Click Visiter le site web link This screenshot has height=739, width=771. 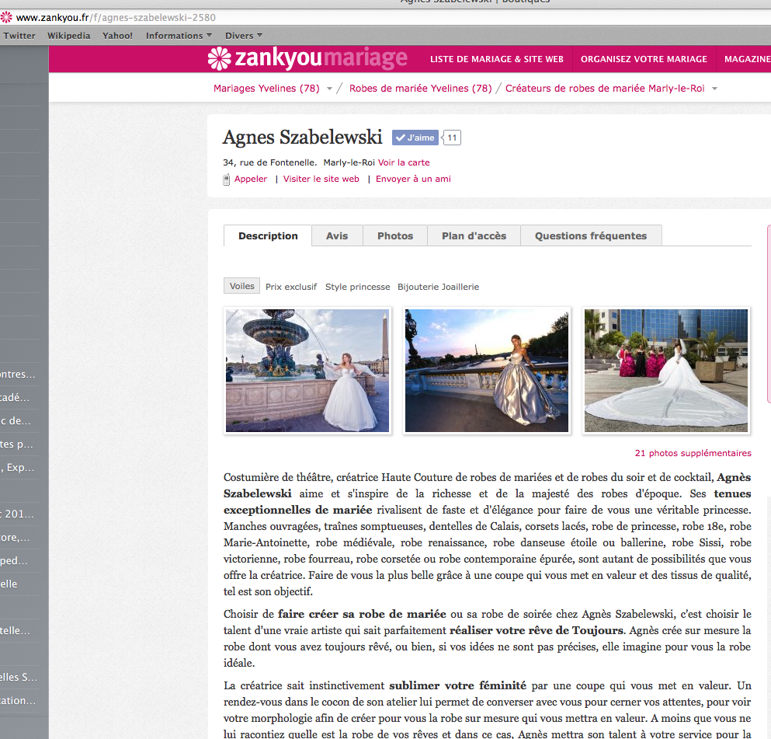(x=321, y=179)
